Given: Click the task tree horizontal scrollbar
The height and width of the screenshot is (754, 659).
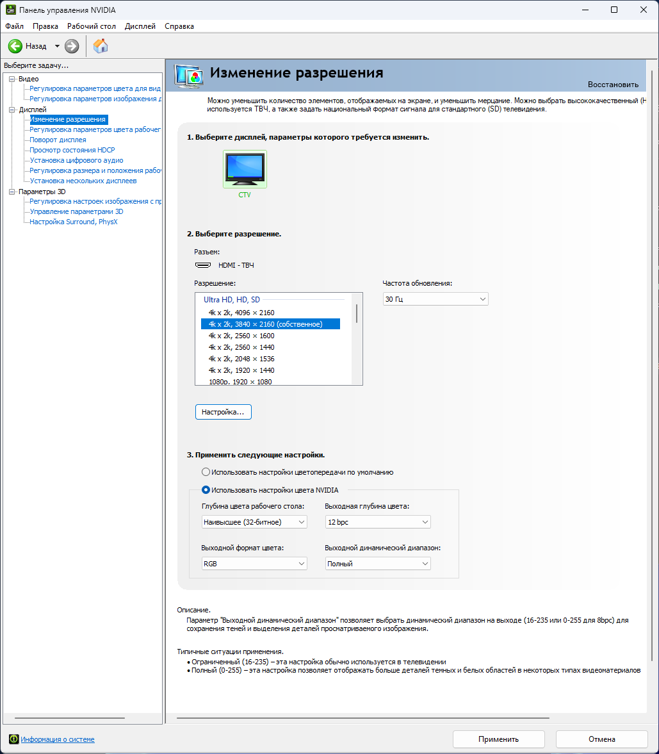Looking at the screenshot, I should point(70,718).
